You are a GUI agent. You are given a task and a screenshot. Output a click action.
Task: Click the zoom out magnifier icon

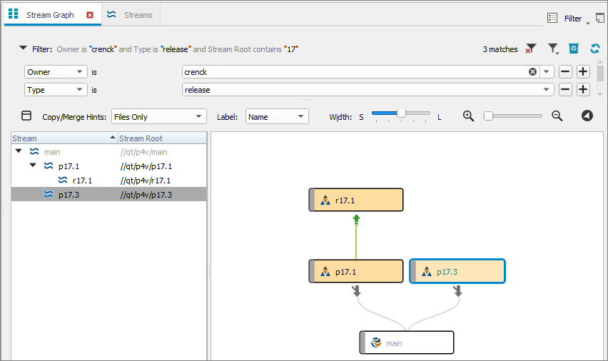557,116
